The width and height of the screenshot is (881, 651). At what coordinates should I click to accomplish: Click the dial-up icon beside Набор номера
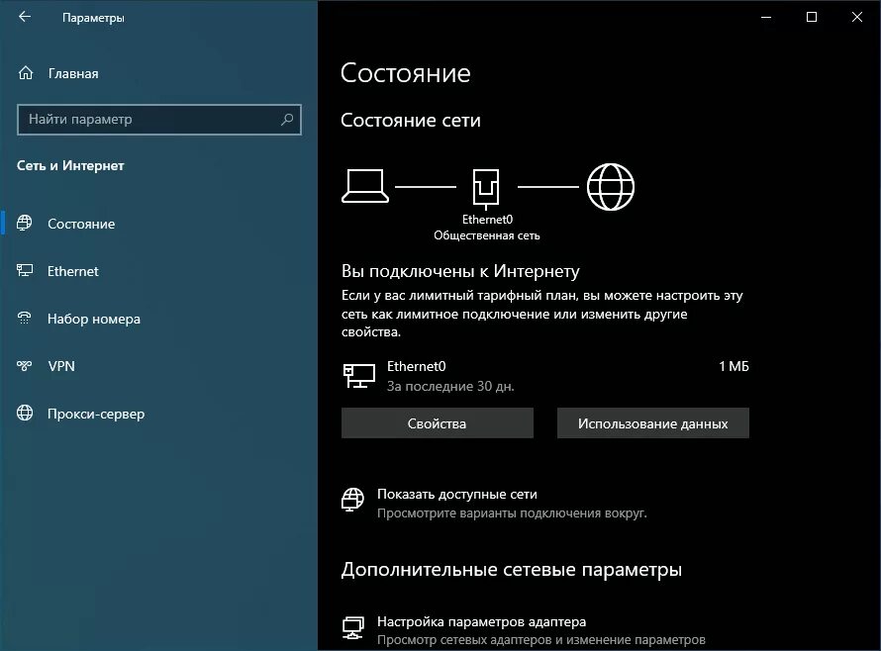pyautogui.click(x=24, y=318)
